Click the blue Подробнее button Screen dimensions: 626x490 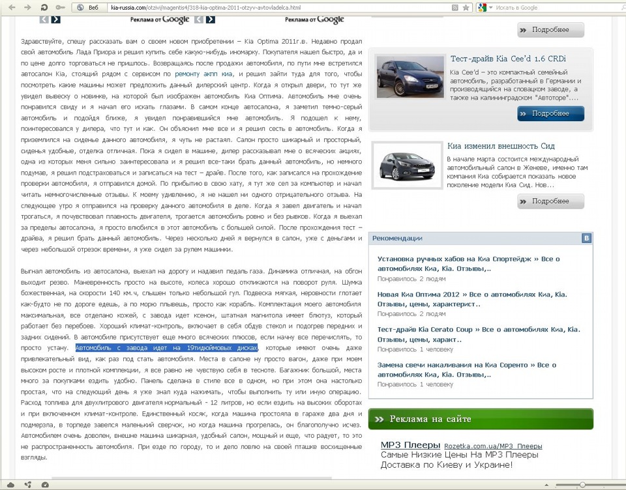(550, 114)
